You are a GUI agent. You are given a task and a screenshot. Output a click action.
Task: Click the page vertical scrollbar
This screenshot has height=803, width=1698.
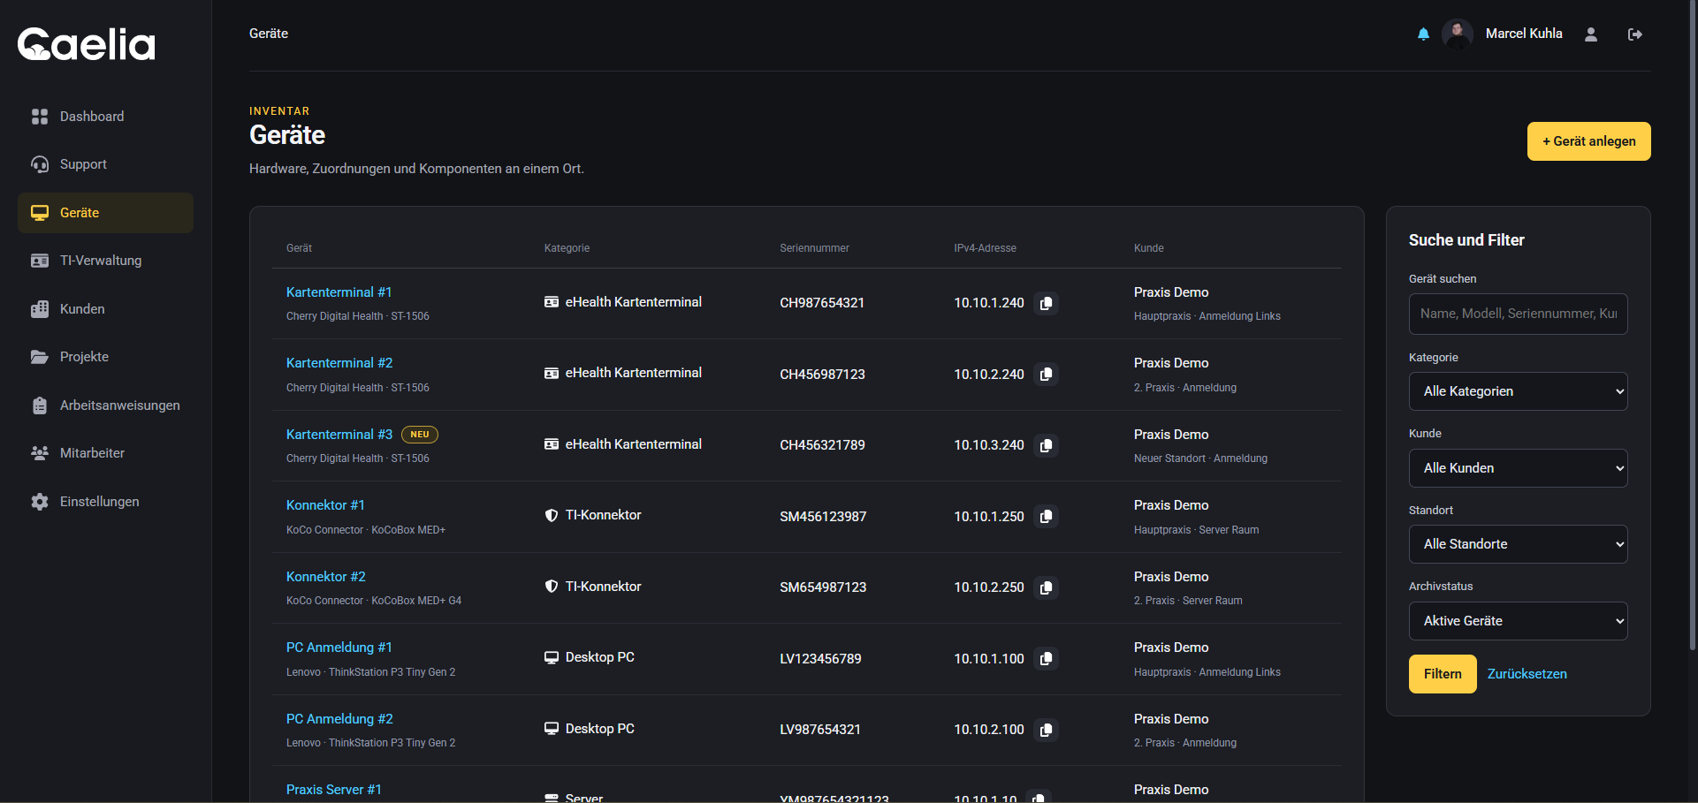tap(1693, 325)
